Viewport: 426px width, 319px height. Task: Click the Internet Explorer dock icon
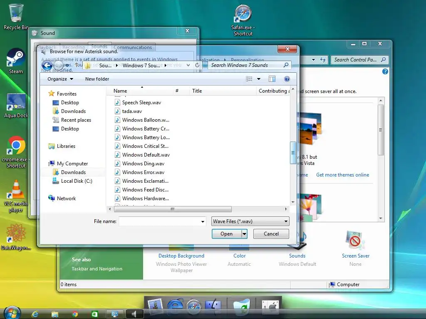174,307
